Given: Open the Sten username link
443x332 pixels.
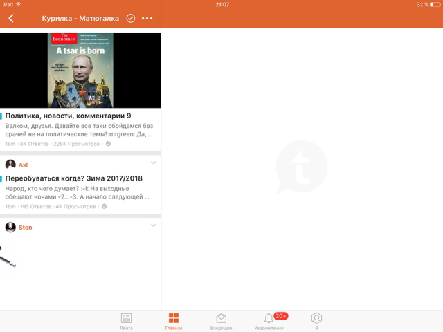Looking at the screenshot, I should [x=26, y=228].
